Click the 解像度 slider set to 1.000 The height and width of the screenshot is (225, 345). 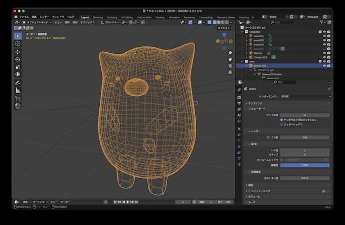[x=305, y=165]
